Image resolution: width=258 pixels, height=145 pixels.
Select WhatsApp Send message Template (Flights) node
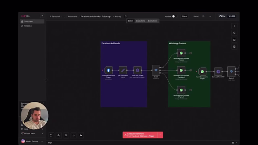coord(181,53)
